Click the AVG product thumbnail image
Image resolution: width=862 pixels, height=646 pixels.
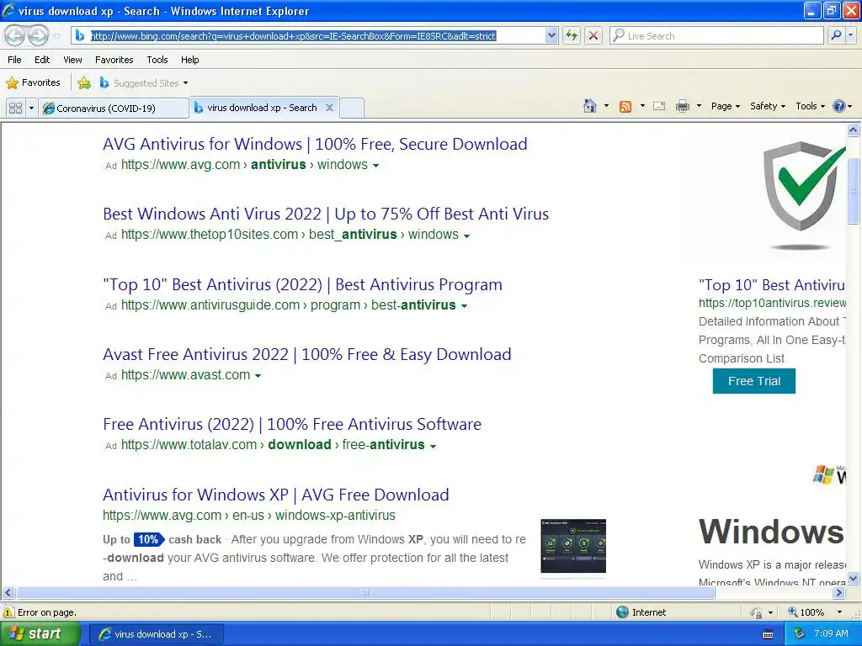pyautogui.click(x=572, y=546)
